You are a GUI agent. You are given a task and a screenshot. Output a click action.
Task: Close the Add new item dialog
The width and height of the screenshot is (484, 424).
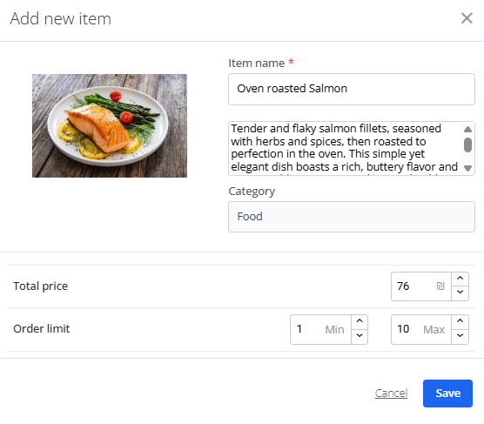tap(467, 18)
